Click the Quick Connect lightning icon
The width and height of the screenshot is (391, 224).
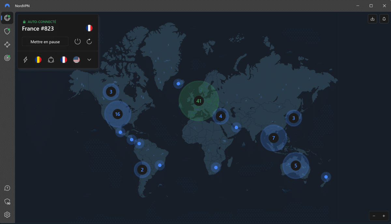[x=25, y=60]
